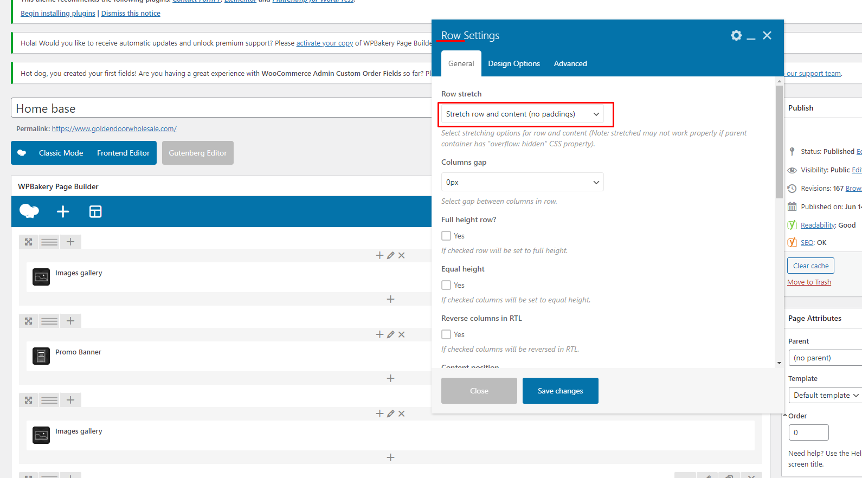Open Frontend Editor
This screenshot has width=862, height=478.
(x=123, y=153)
